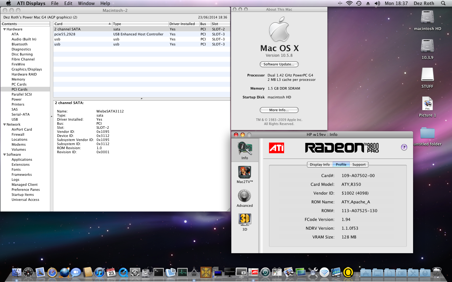Select AirPort Card under Network
The image size is (452, 282).
tap(22, 129)
